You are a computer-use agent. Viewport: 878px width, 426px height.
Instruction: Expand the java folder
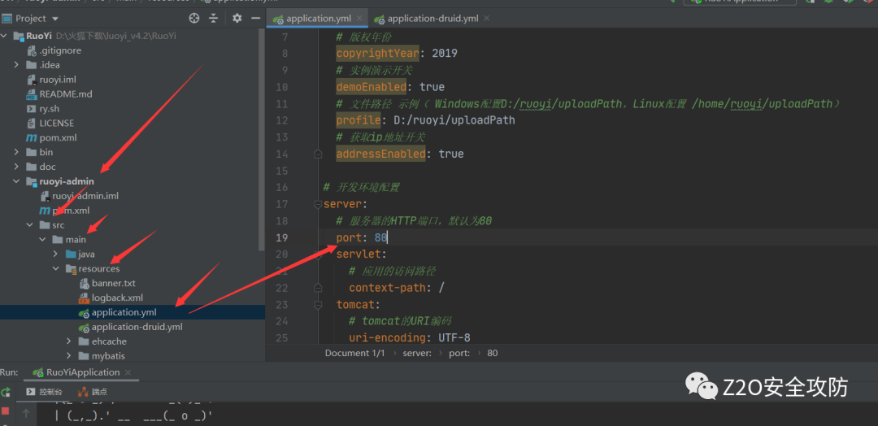pos(56,254)
